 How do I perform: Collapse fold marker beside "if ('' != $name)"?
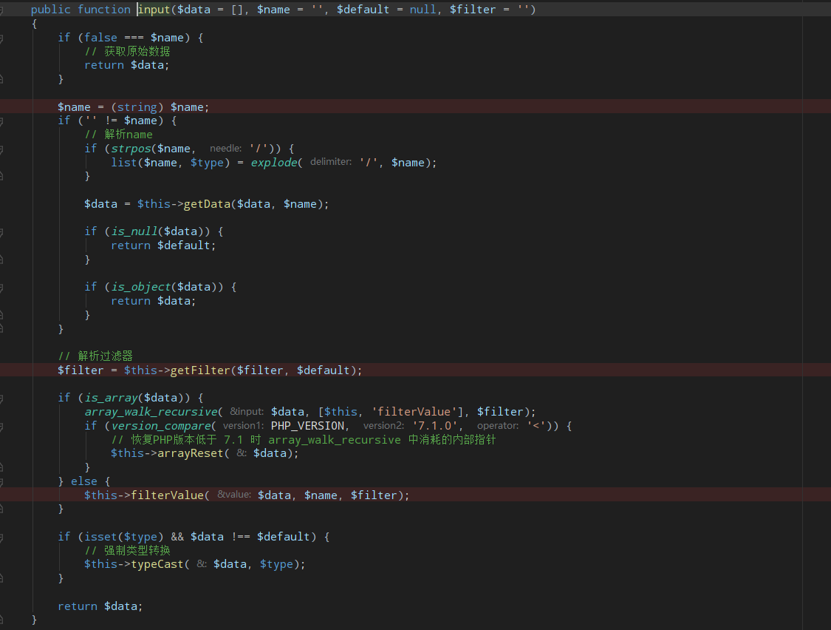point(1,121)
